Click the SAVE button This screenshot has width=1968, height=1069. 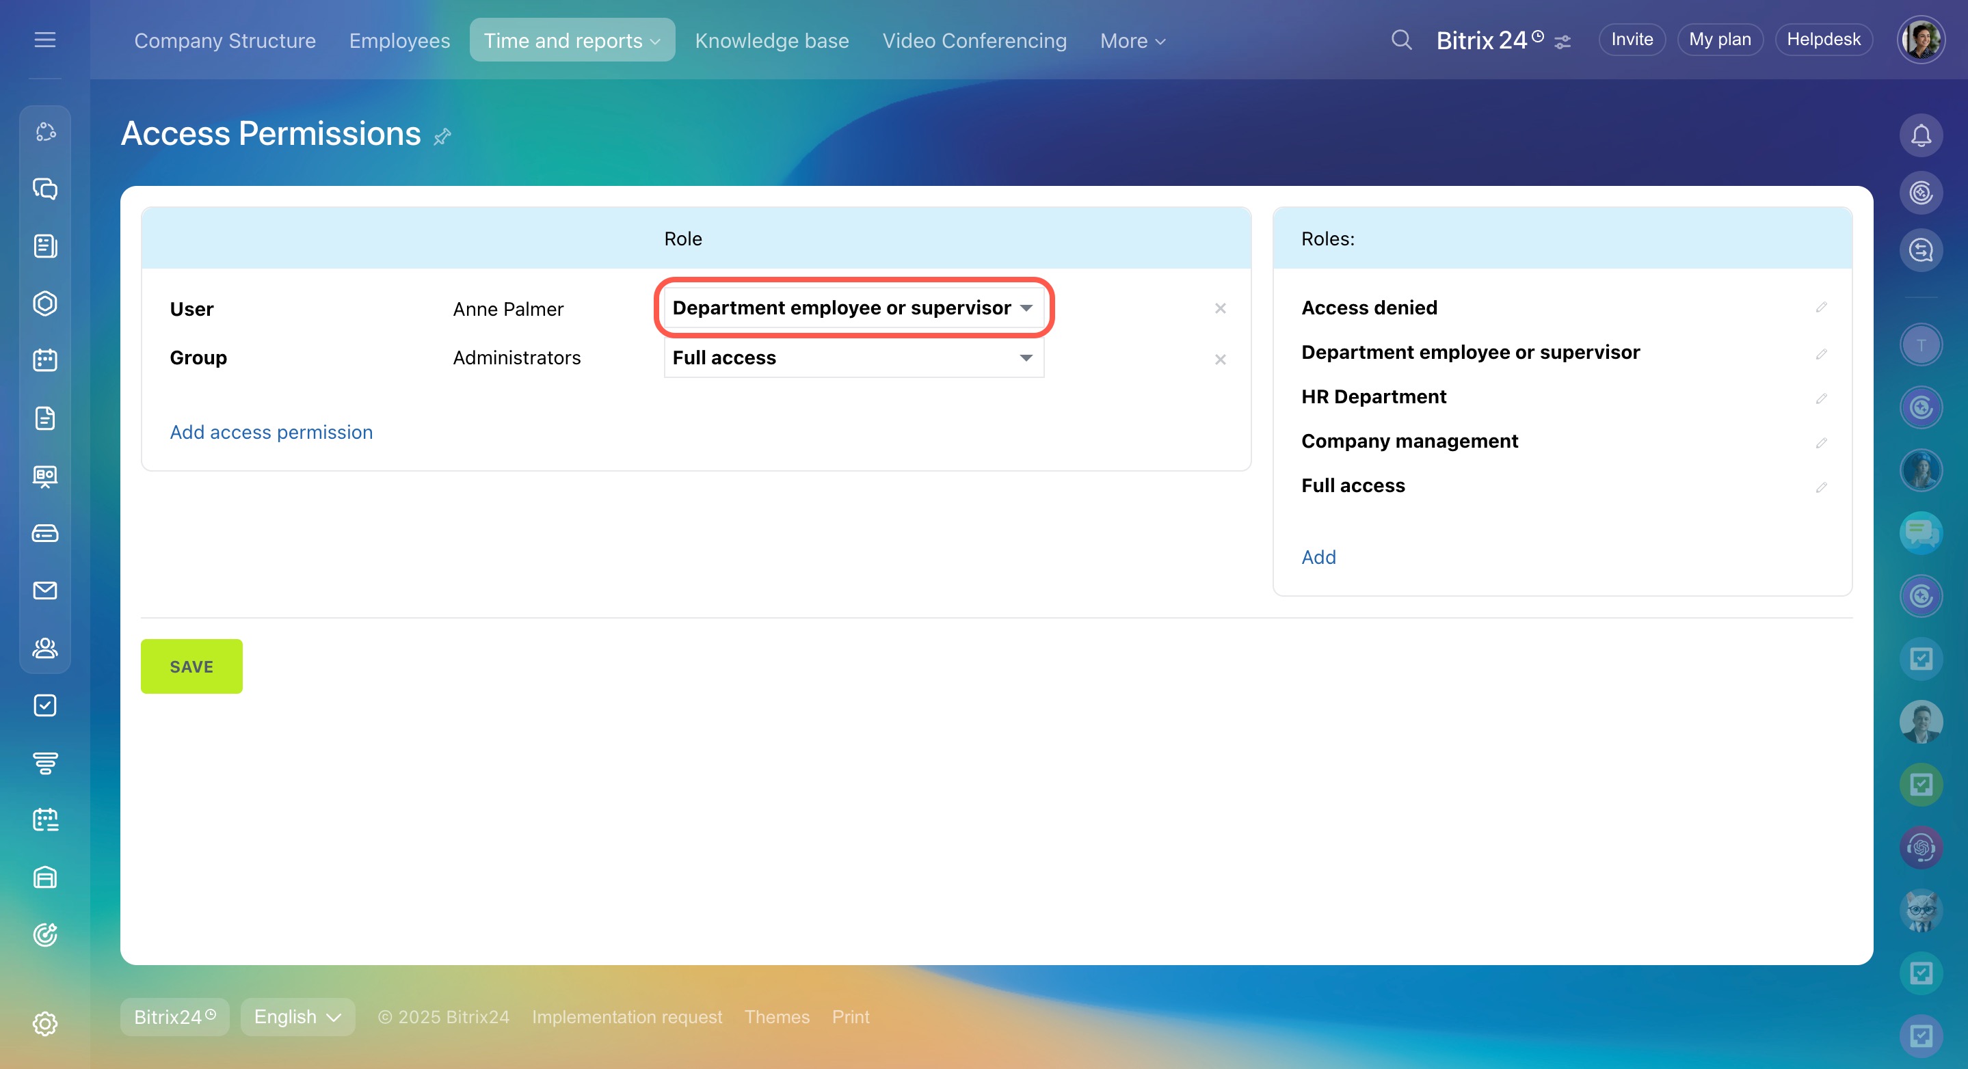(191, 666)
